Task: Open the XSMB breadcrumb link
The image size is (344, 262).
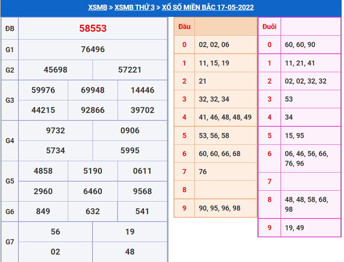Action: pos(98,7)
